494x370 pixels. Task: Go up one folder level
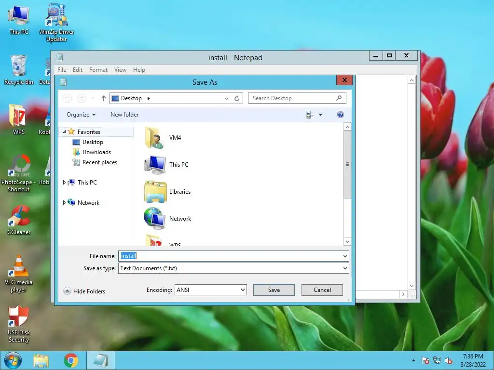pos(103,98)
